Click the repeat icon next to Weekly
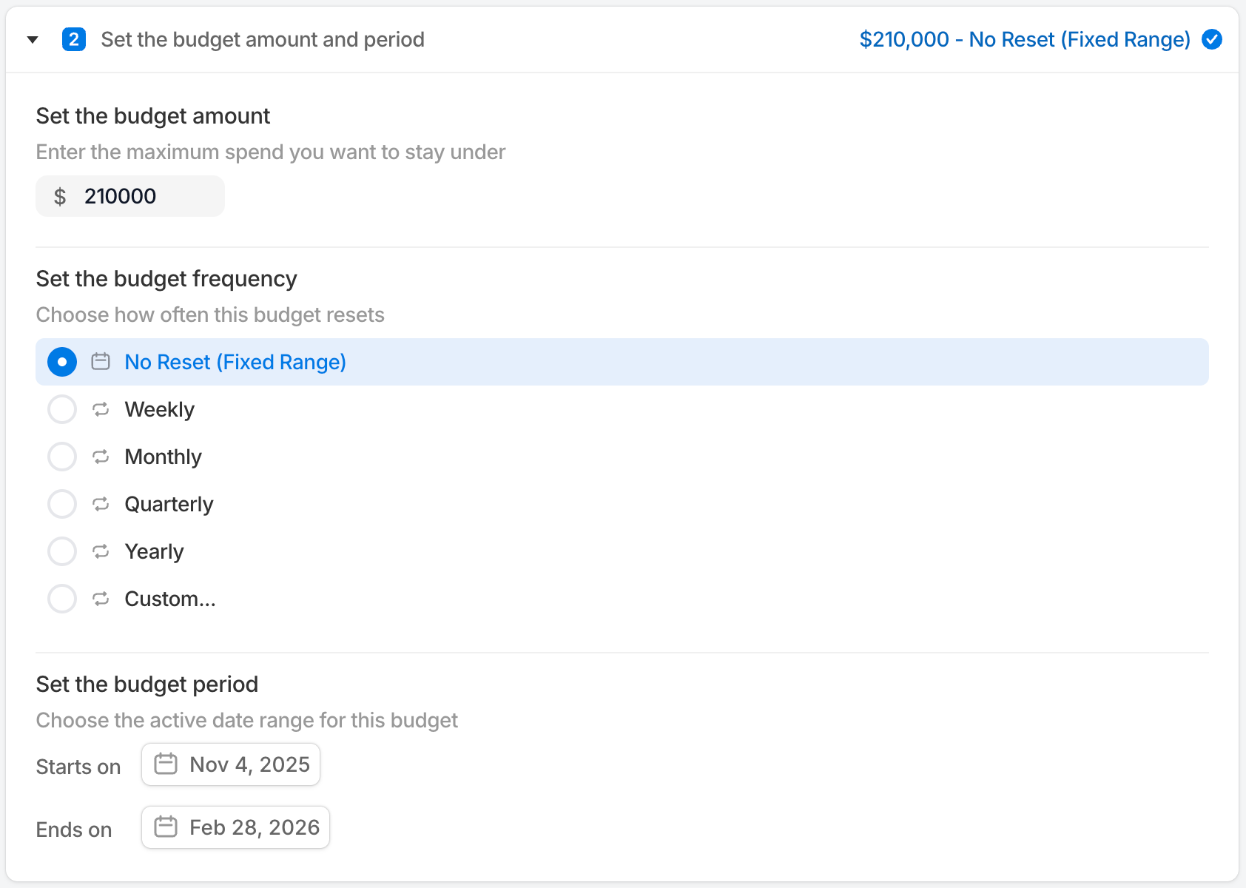 (x=100, y=409)
